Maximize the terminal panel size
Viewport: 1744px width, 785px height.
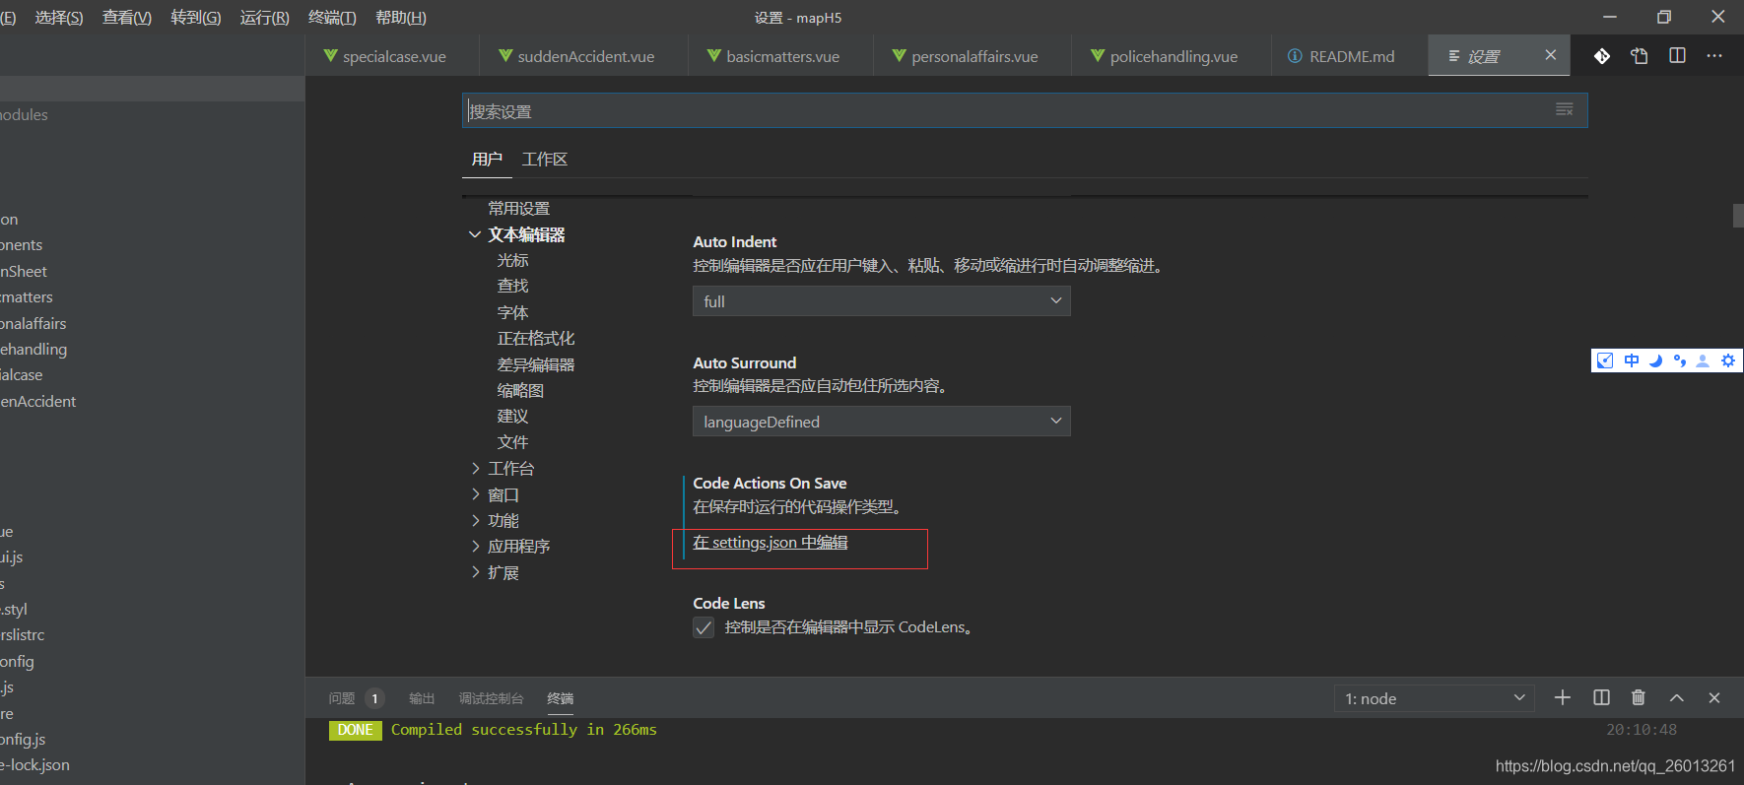point(1677,697)
